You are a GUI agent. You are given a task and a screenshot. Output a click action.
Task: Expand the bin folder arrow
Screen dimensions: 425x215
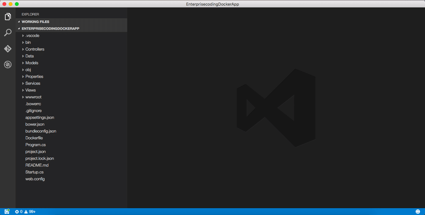click(x=23, y=42)
